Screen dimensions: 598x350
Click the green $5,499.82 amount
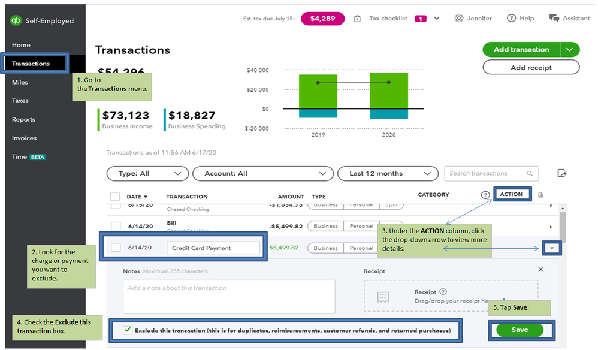pyautogui.click(x=284, y=248)
